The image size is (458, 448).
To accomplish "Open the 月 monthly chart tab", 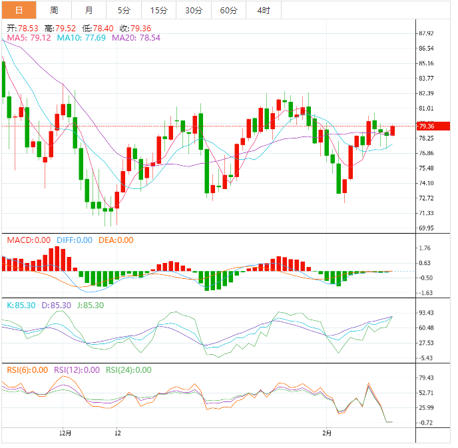I will point(89,10).
